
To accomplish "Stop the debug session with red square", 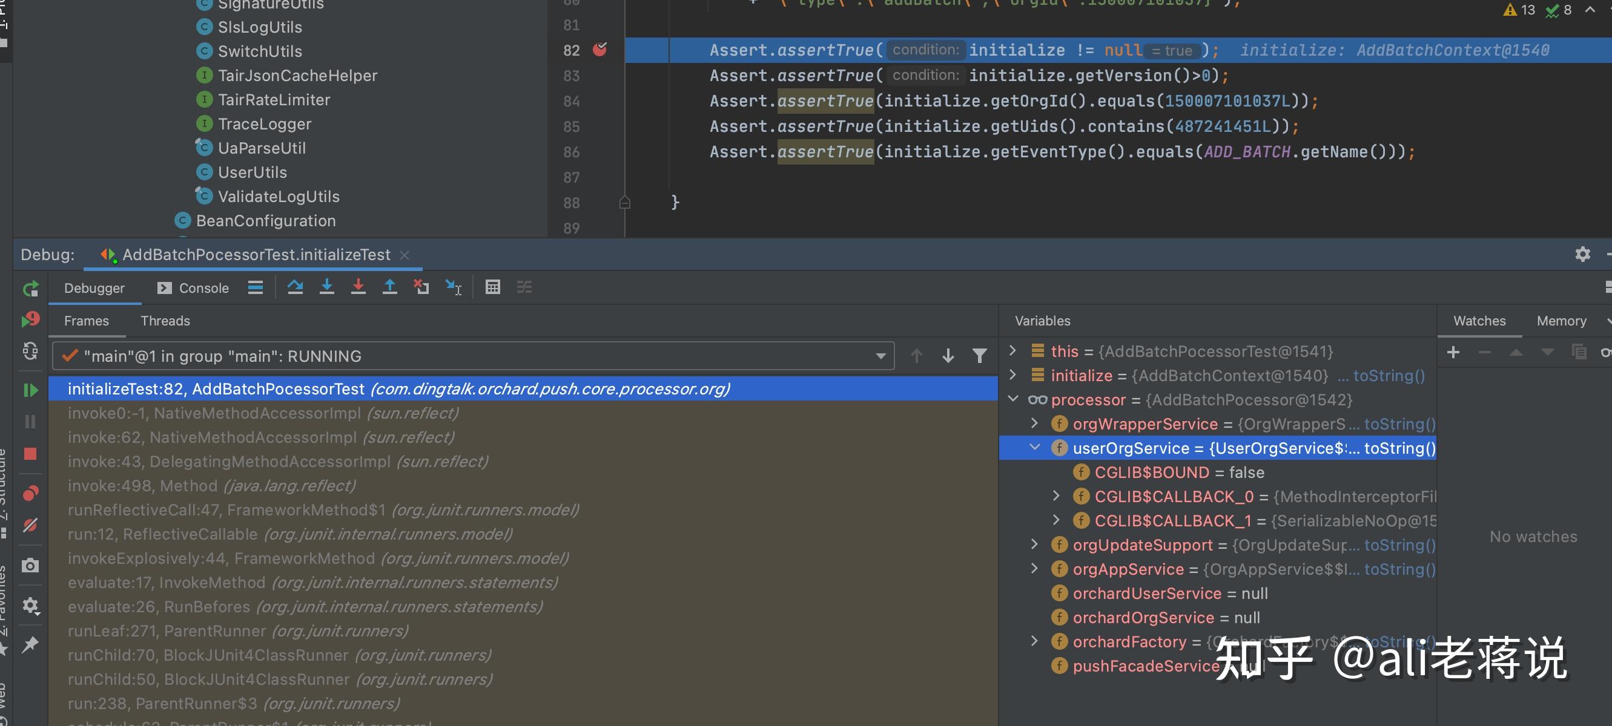I will [x=30, y=453].
